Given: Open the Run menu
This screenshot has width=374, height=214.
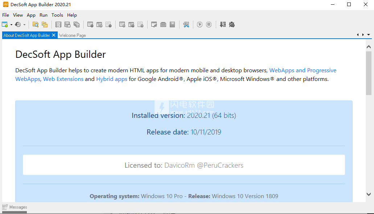Looking at the screenshot, I should tap(44, 15).
